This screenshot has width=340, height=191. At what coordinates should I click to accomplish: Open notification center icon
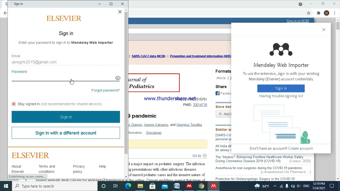(332, 186)
